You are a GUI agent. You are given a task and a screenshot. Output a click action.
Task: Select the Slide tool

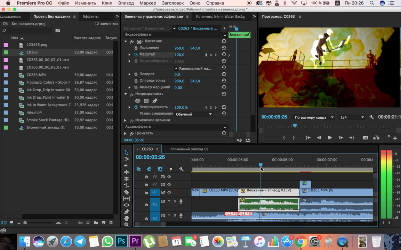[x=126, y=205]
